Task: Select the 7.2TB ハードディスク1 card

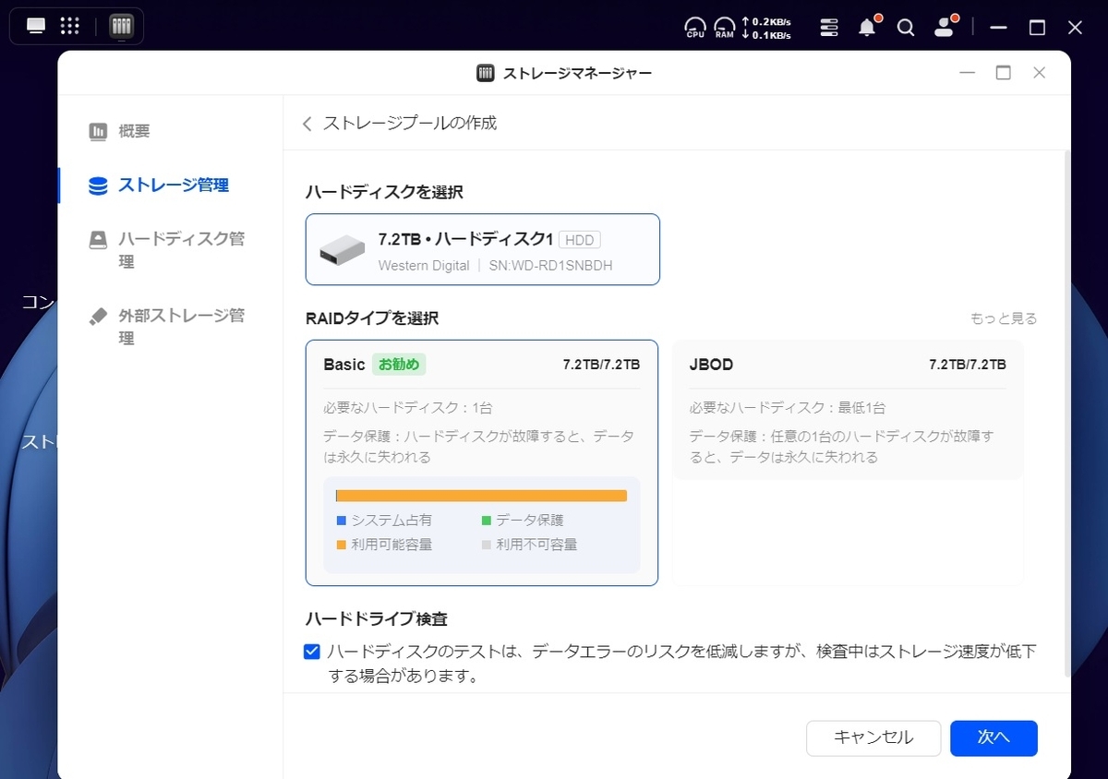Action: tap(483, 249)
